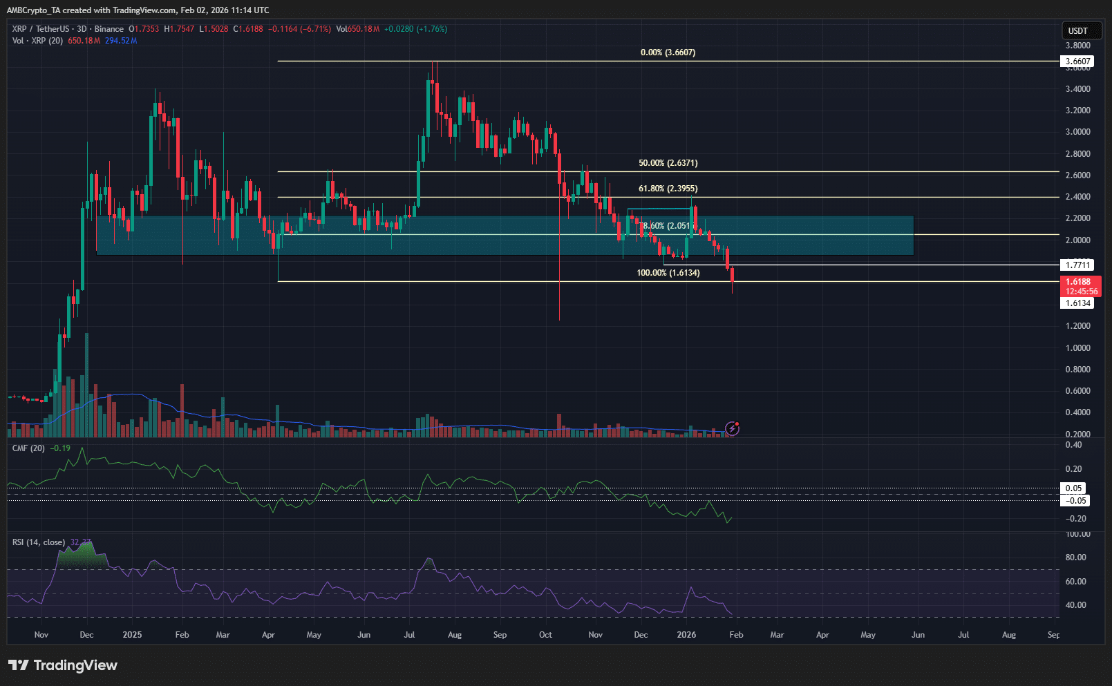
Task: Select the 50.00% (2.6371) Fibonacci level label
Action: pyautogui.click(x=668, y=163)
